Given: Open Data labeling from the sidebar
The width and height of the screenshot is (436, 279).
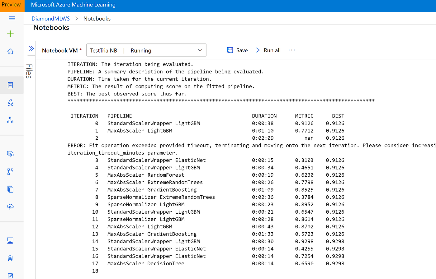Looking at the screenshot, I should pos(10,276).
